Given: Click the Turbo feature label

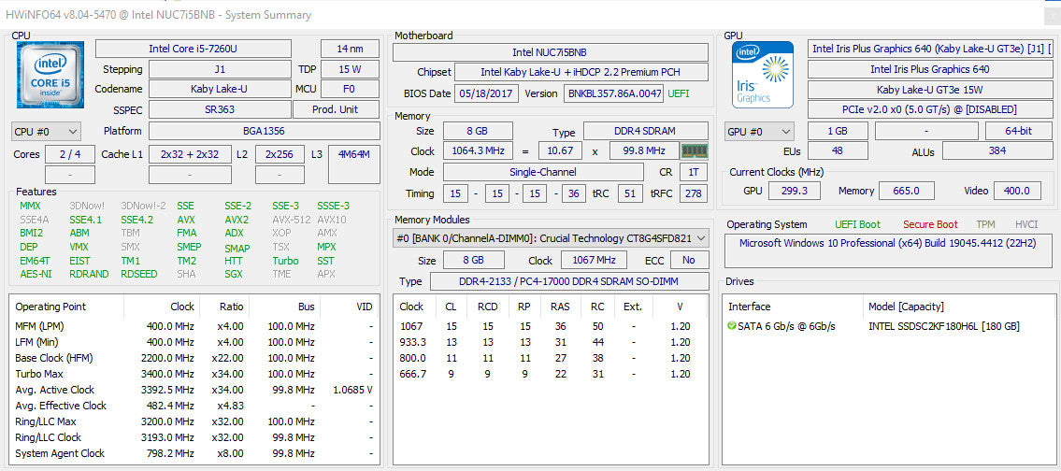Looking at the screenshot, I should click(x=285, y=261).
